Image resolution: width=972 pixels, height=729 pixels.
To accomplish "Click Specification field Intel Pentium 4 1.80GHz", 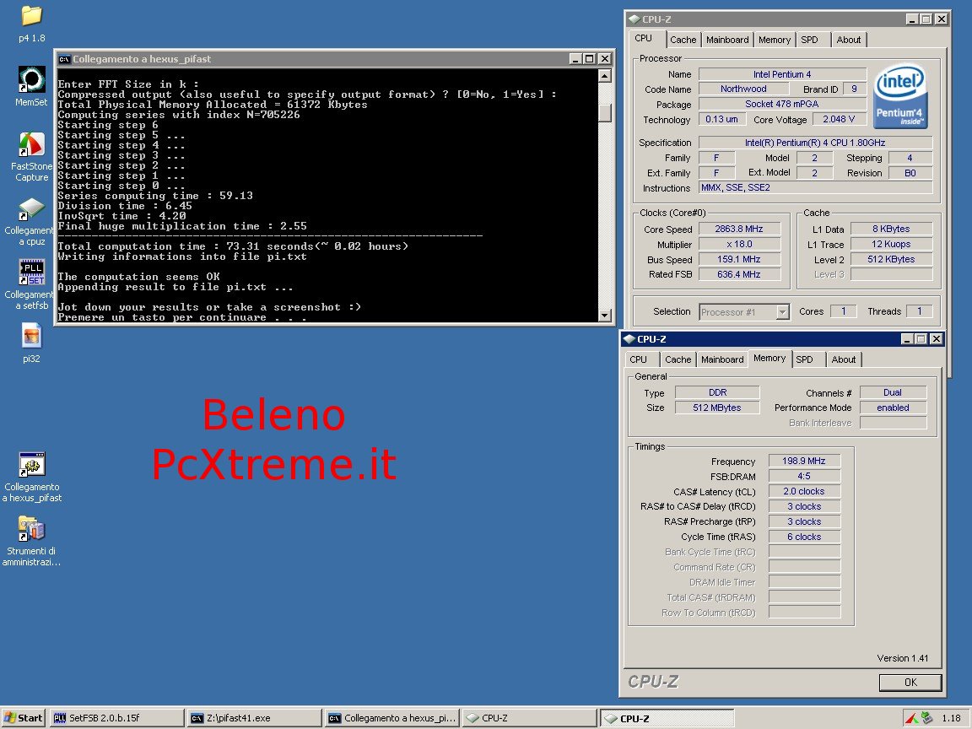I will (x=815, y=143).
